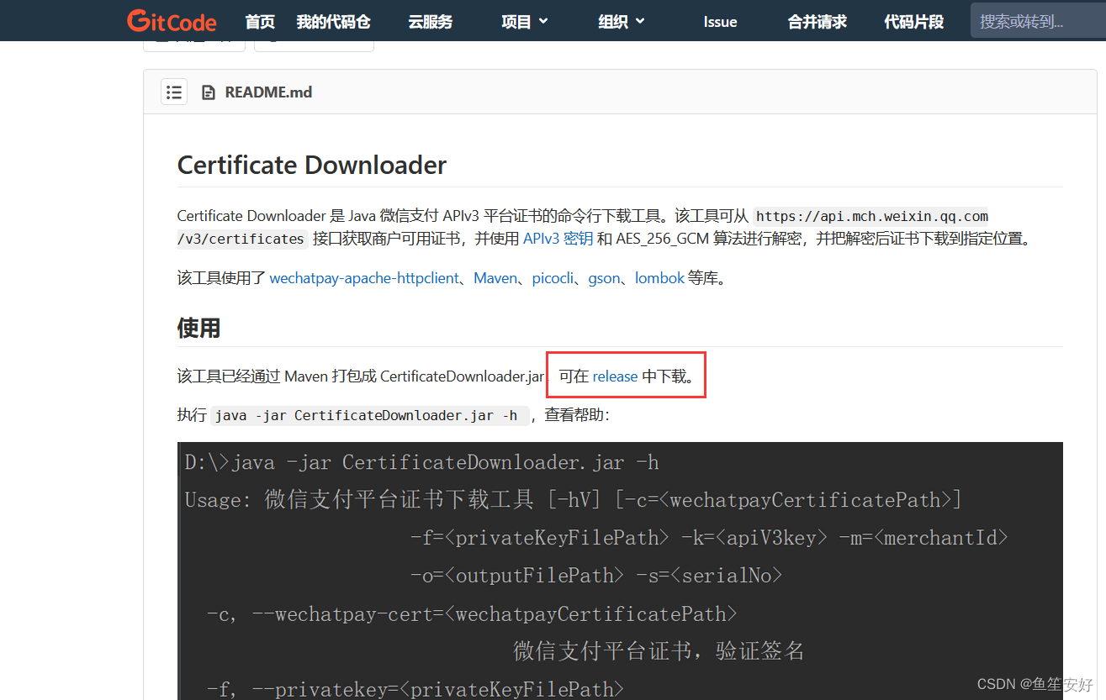Open the Issue navigation item
Viewport: 1106px width, 700px height.
tap(720, 22)
